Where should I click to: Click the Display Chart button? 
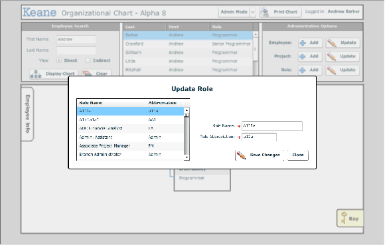pos(54,74)
